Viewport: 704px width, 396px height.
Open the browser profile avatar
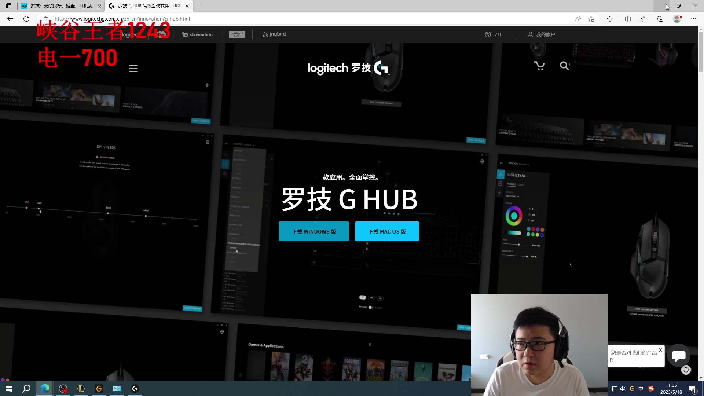[x=677, y=19]
